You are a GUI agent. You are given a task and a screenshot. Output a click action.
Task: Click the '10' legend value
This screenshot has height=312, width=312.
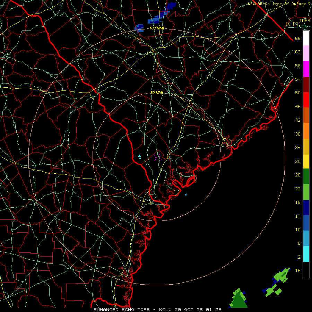point(298,230)
